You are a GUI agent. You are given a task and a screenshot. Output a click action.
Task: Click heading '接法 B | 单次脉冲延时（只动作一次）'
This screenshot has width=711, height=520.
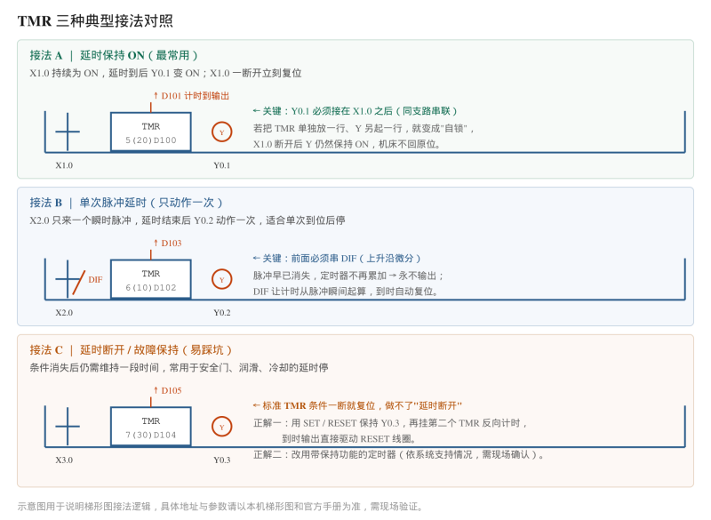[126, 203]
